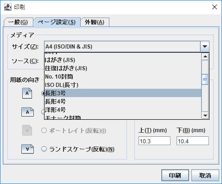
Task: Click the portrait orientation page icon
Action: coord(27,93)
